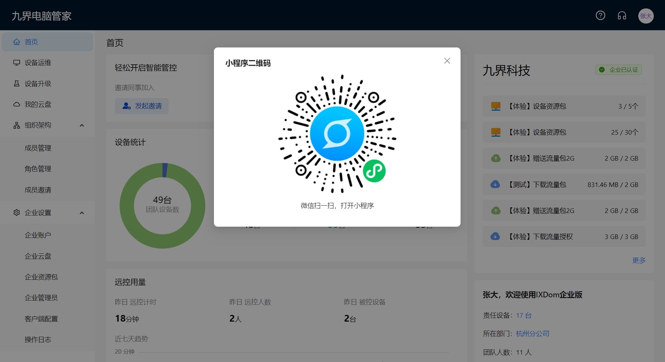Screen dimensions: 665x362
Task: Go to 首页 in sidebar
Action: pyautogui.click(x=47, y=42)
